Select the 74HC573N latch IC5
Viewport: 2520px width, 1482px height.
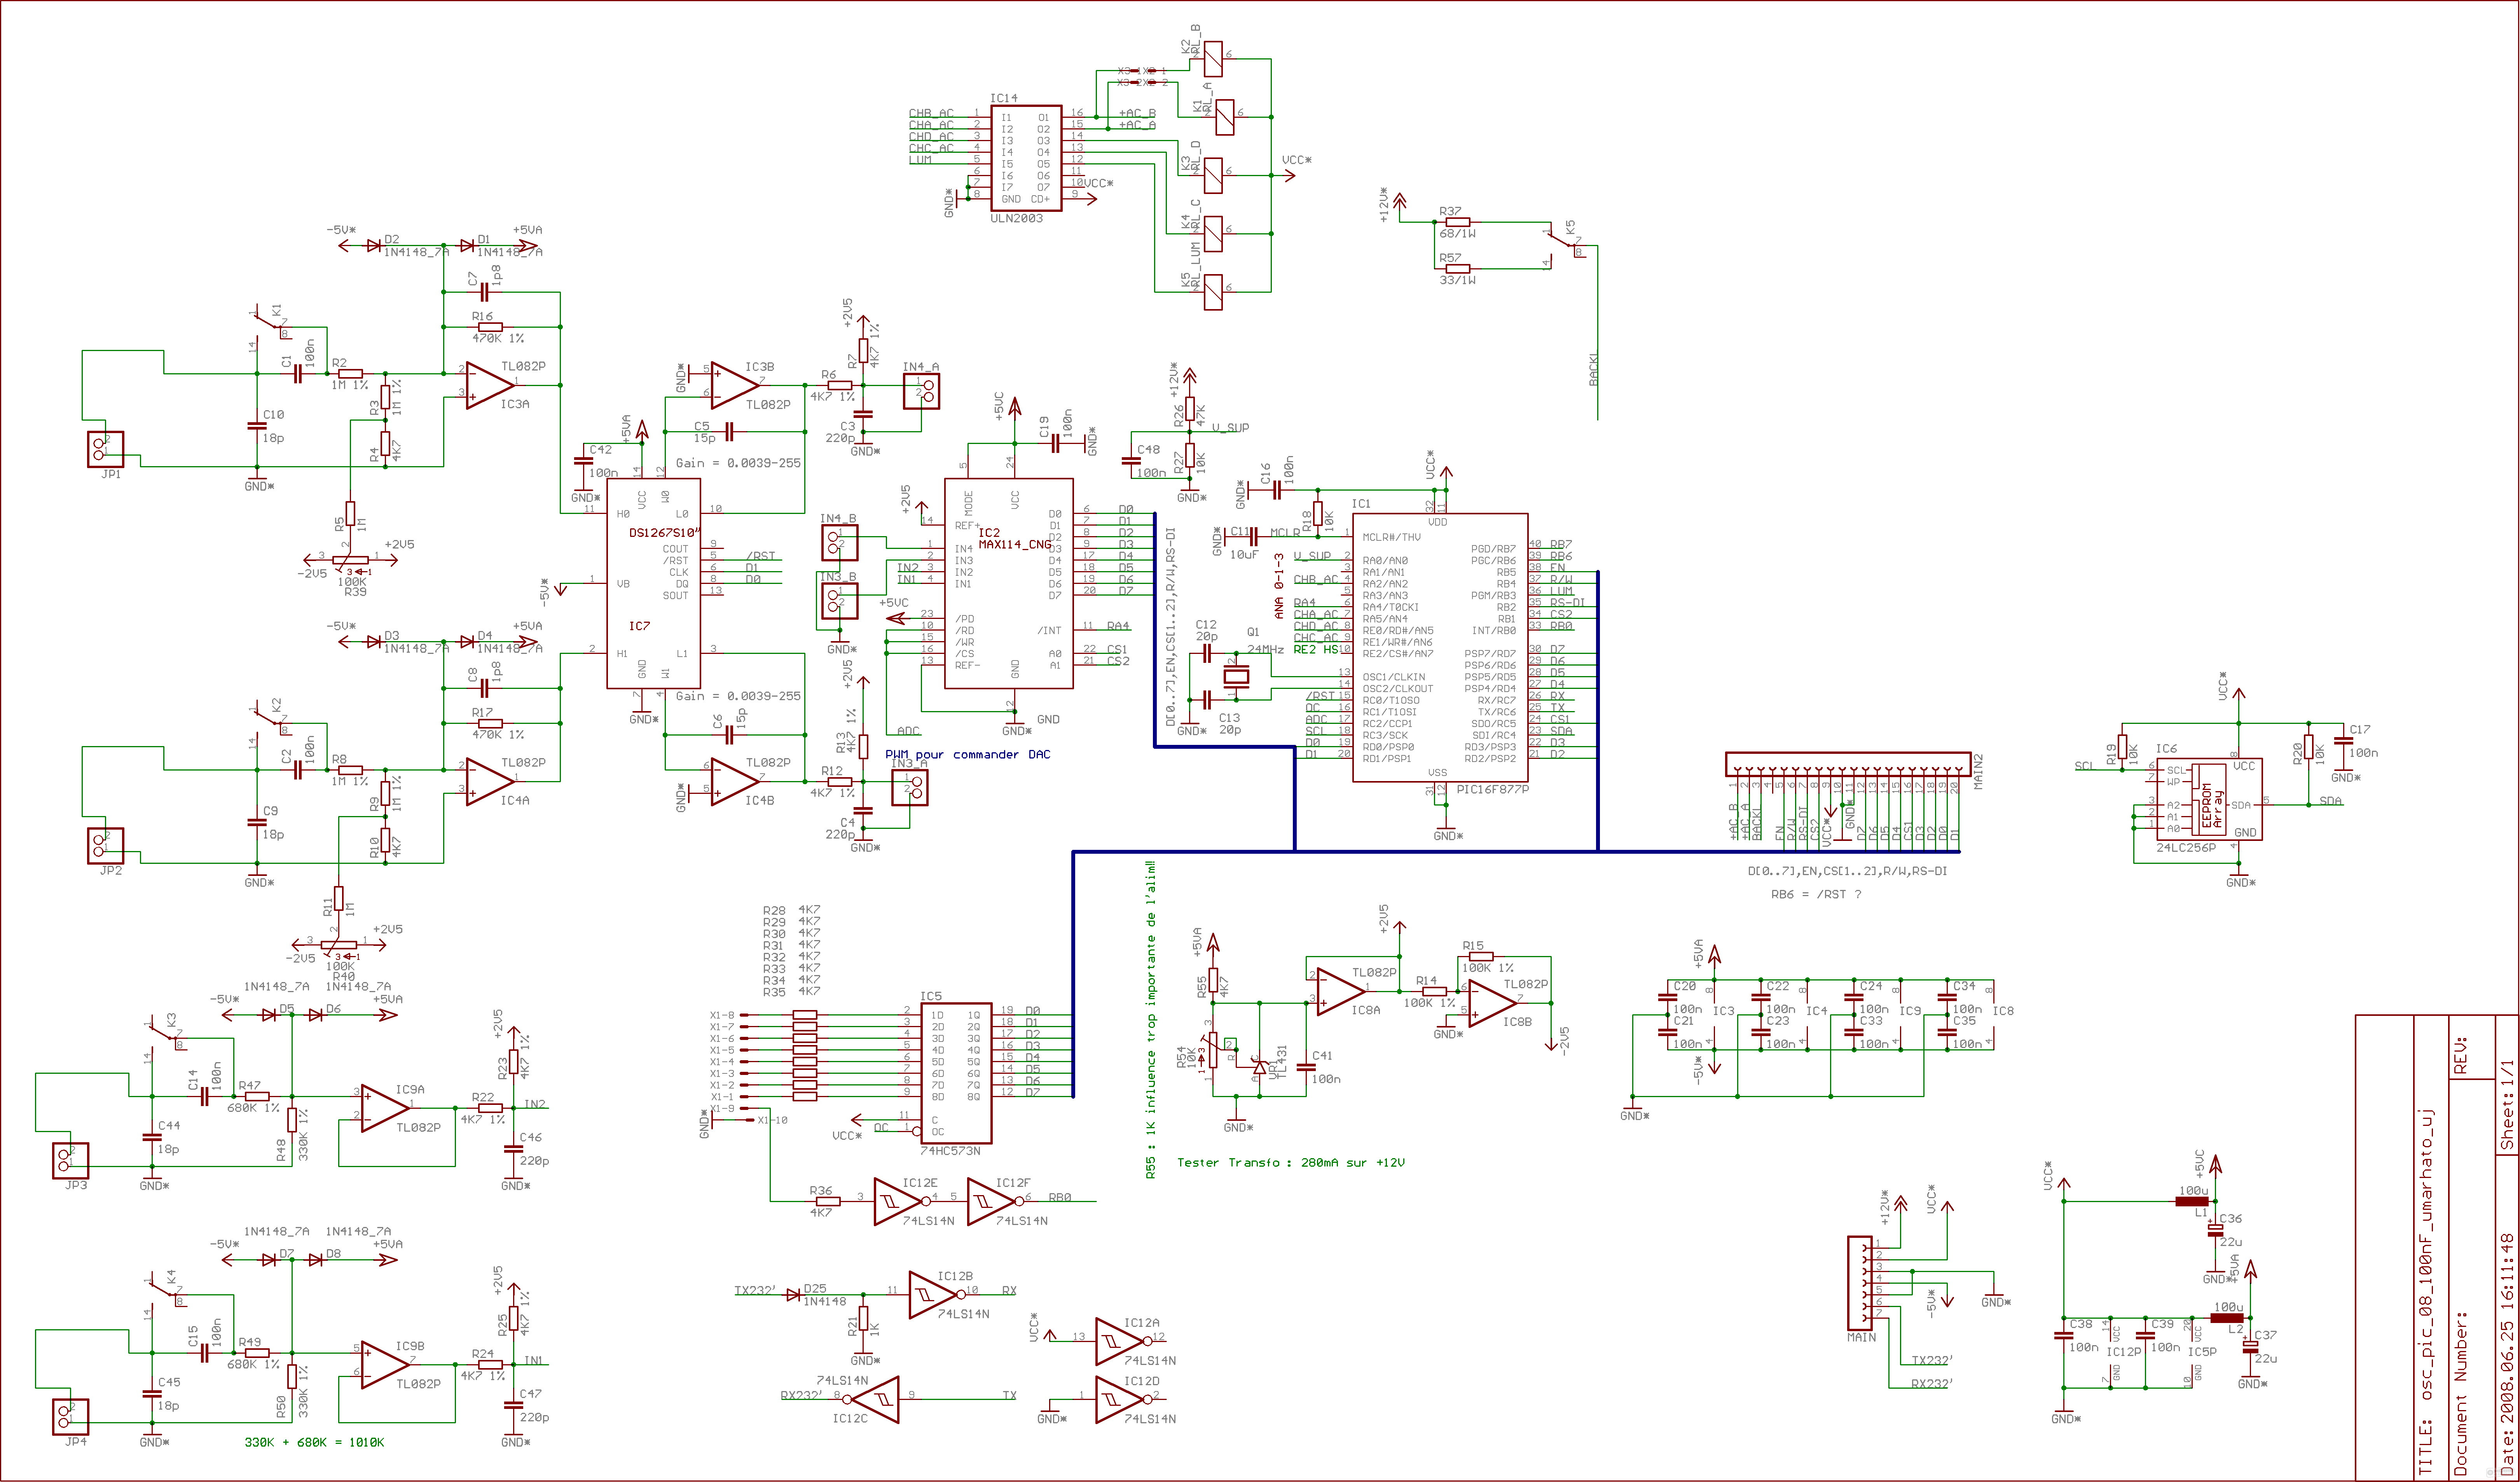[x=956, y=1073]
